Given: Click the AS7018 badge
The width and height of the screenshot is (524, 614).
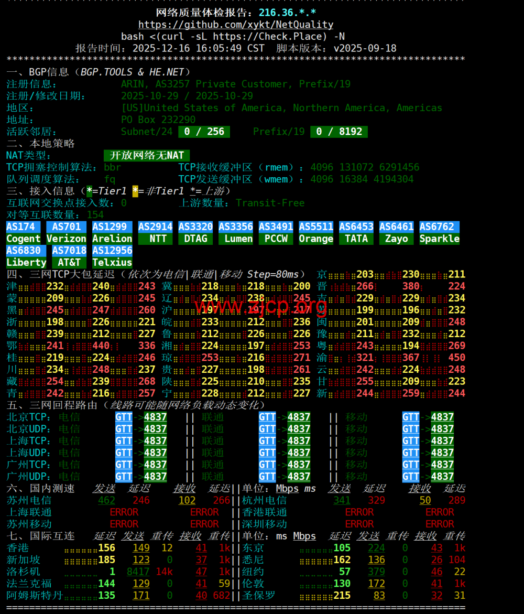Looking at the screenshot, I should click(69, 250).
